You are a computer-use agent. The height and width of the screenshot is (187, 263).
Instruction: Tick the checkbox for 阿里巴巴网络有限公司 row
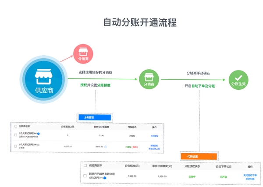pyautogui.click(x=85, y=176)
